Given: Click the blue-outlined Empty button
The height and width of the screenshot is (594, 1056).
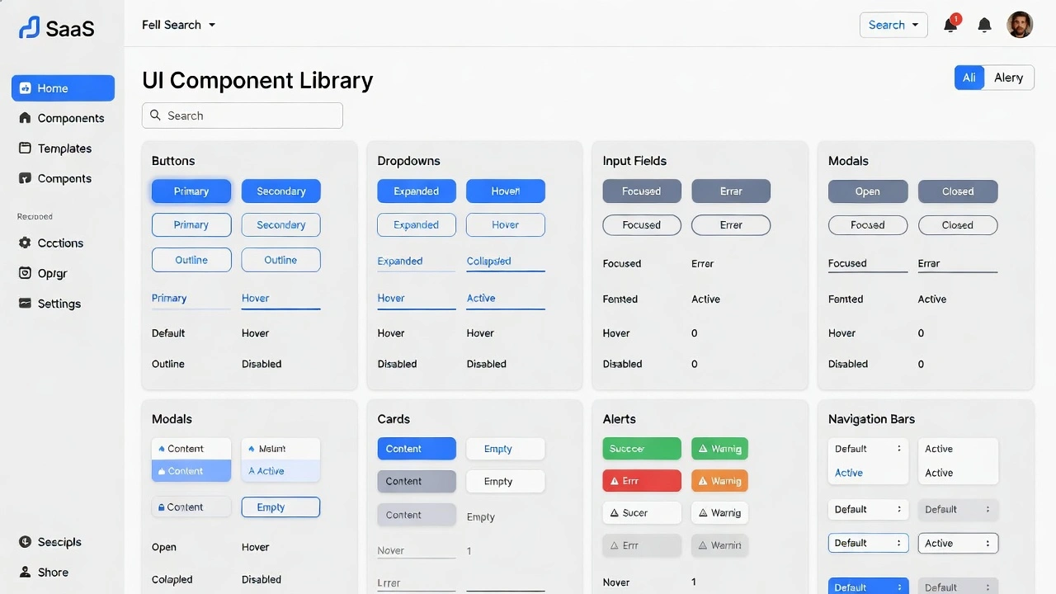Looking at the screenshot, I should [280, 507].
